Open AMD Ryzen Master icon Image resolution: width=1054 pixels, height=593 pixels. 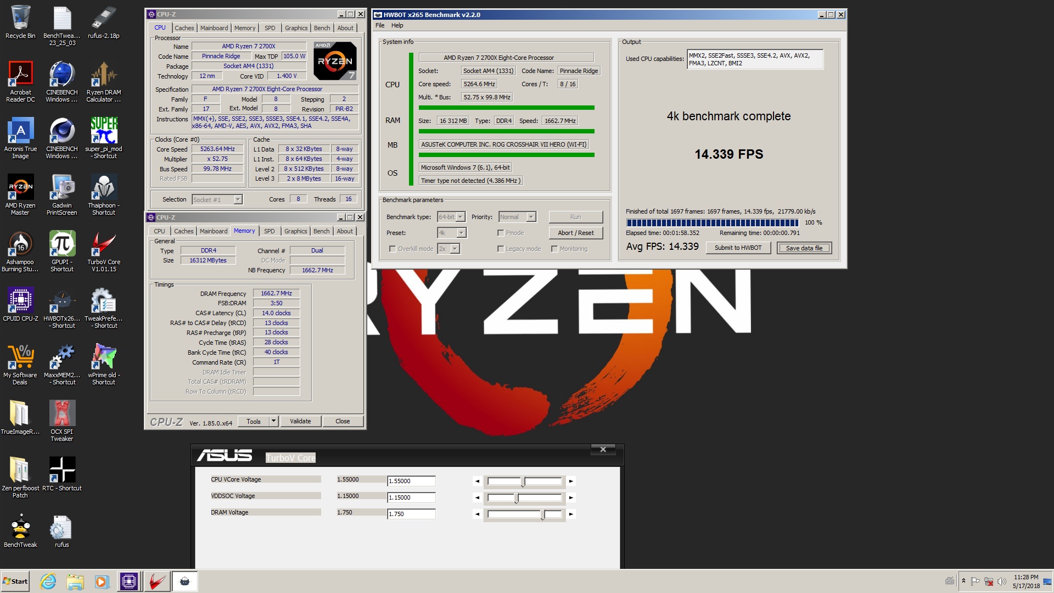tap(20, 195)
